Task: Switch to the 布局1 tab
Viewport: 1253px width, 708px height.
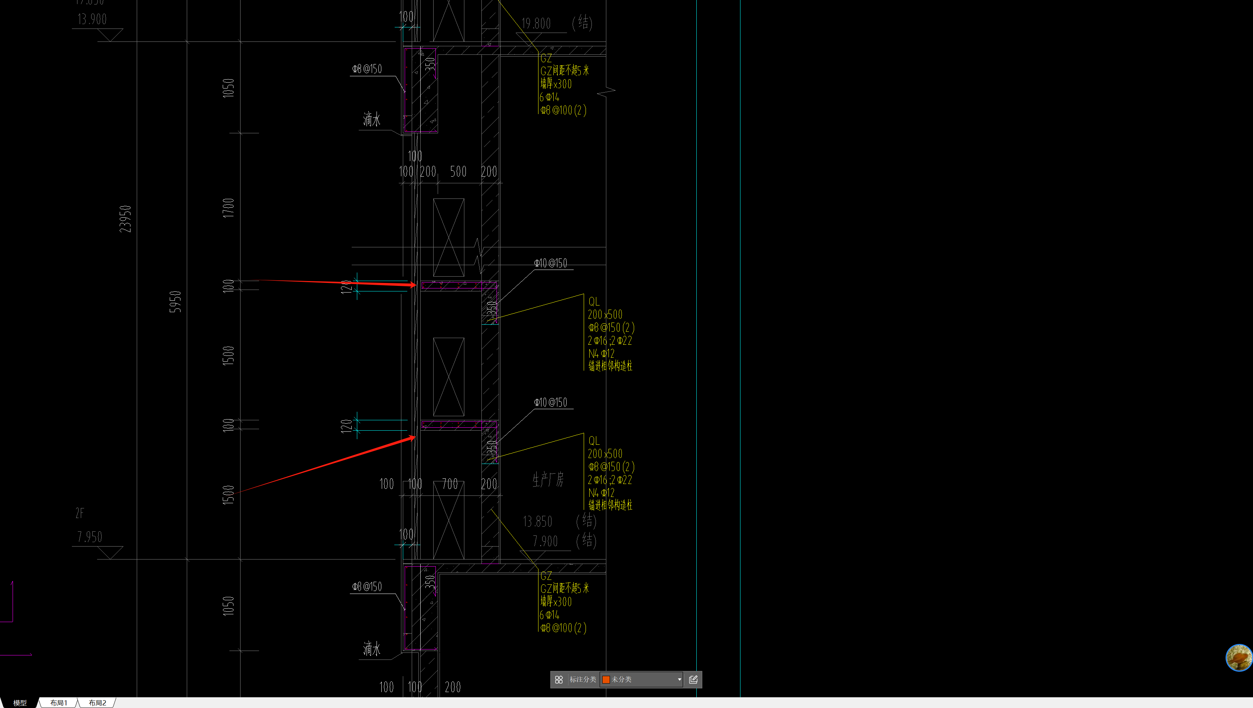Action: 59,703
